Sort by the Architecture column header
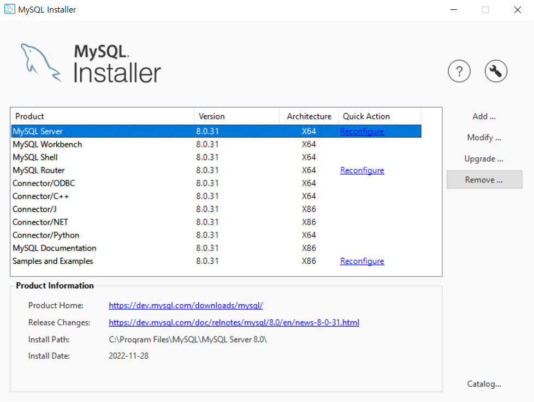534x402 pixels. pyautogui.click(x=308, y=116)
